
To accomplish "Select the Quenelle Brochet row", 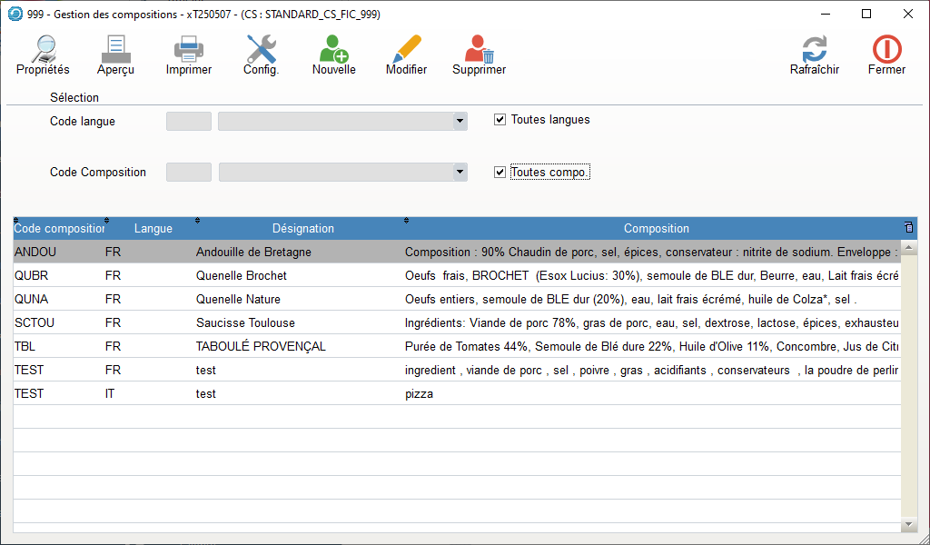I will (241, 275).
